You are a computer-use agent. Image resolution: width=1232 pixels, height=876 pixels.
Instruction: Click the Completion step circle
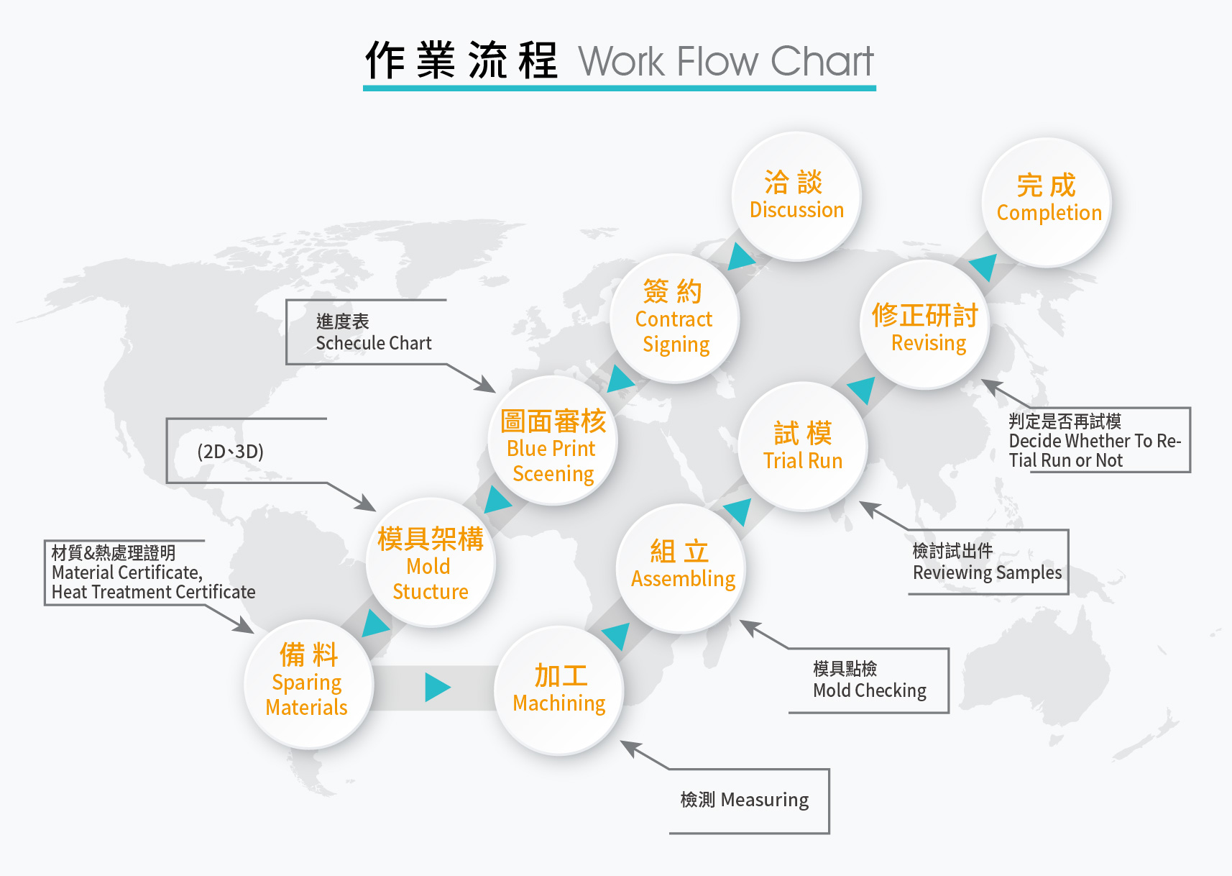(x=1046, y=202)
